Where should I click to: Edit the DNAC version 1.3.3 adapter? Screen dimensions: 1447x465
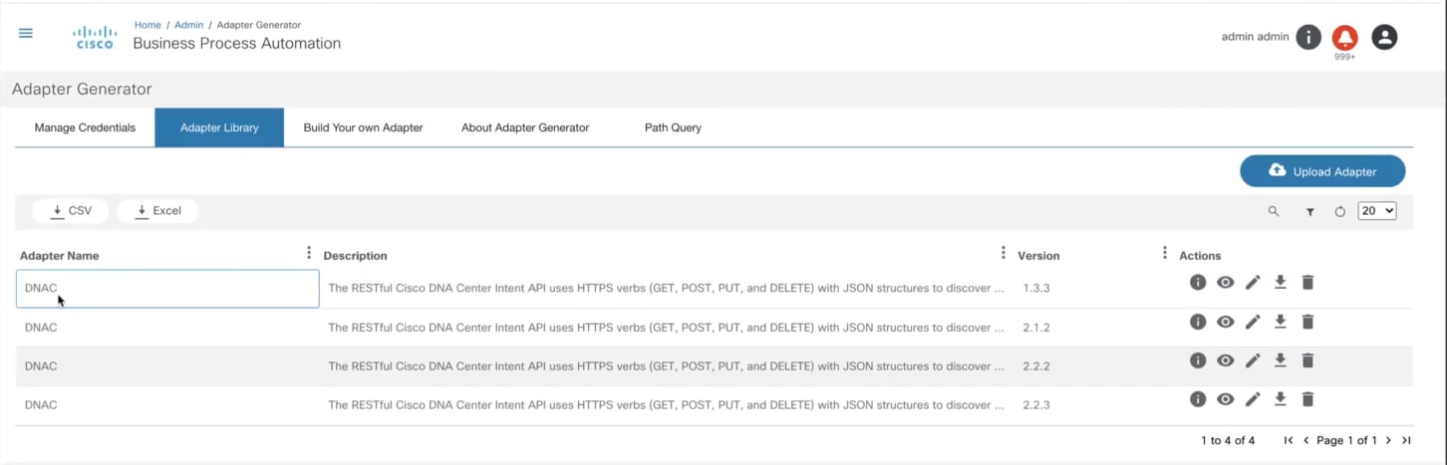coord(1253,283)
